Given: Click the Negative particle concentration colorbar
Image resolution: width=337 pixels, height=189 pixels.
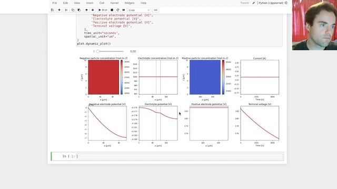Looking at the screenshot, I should 122,77.
